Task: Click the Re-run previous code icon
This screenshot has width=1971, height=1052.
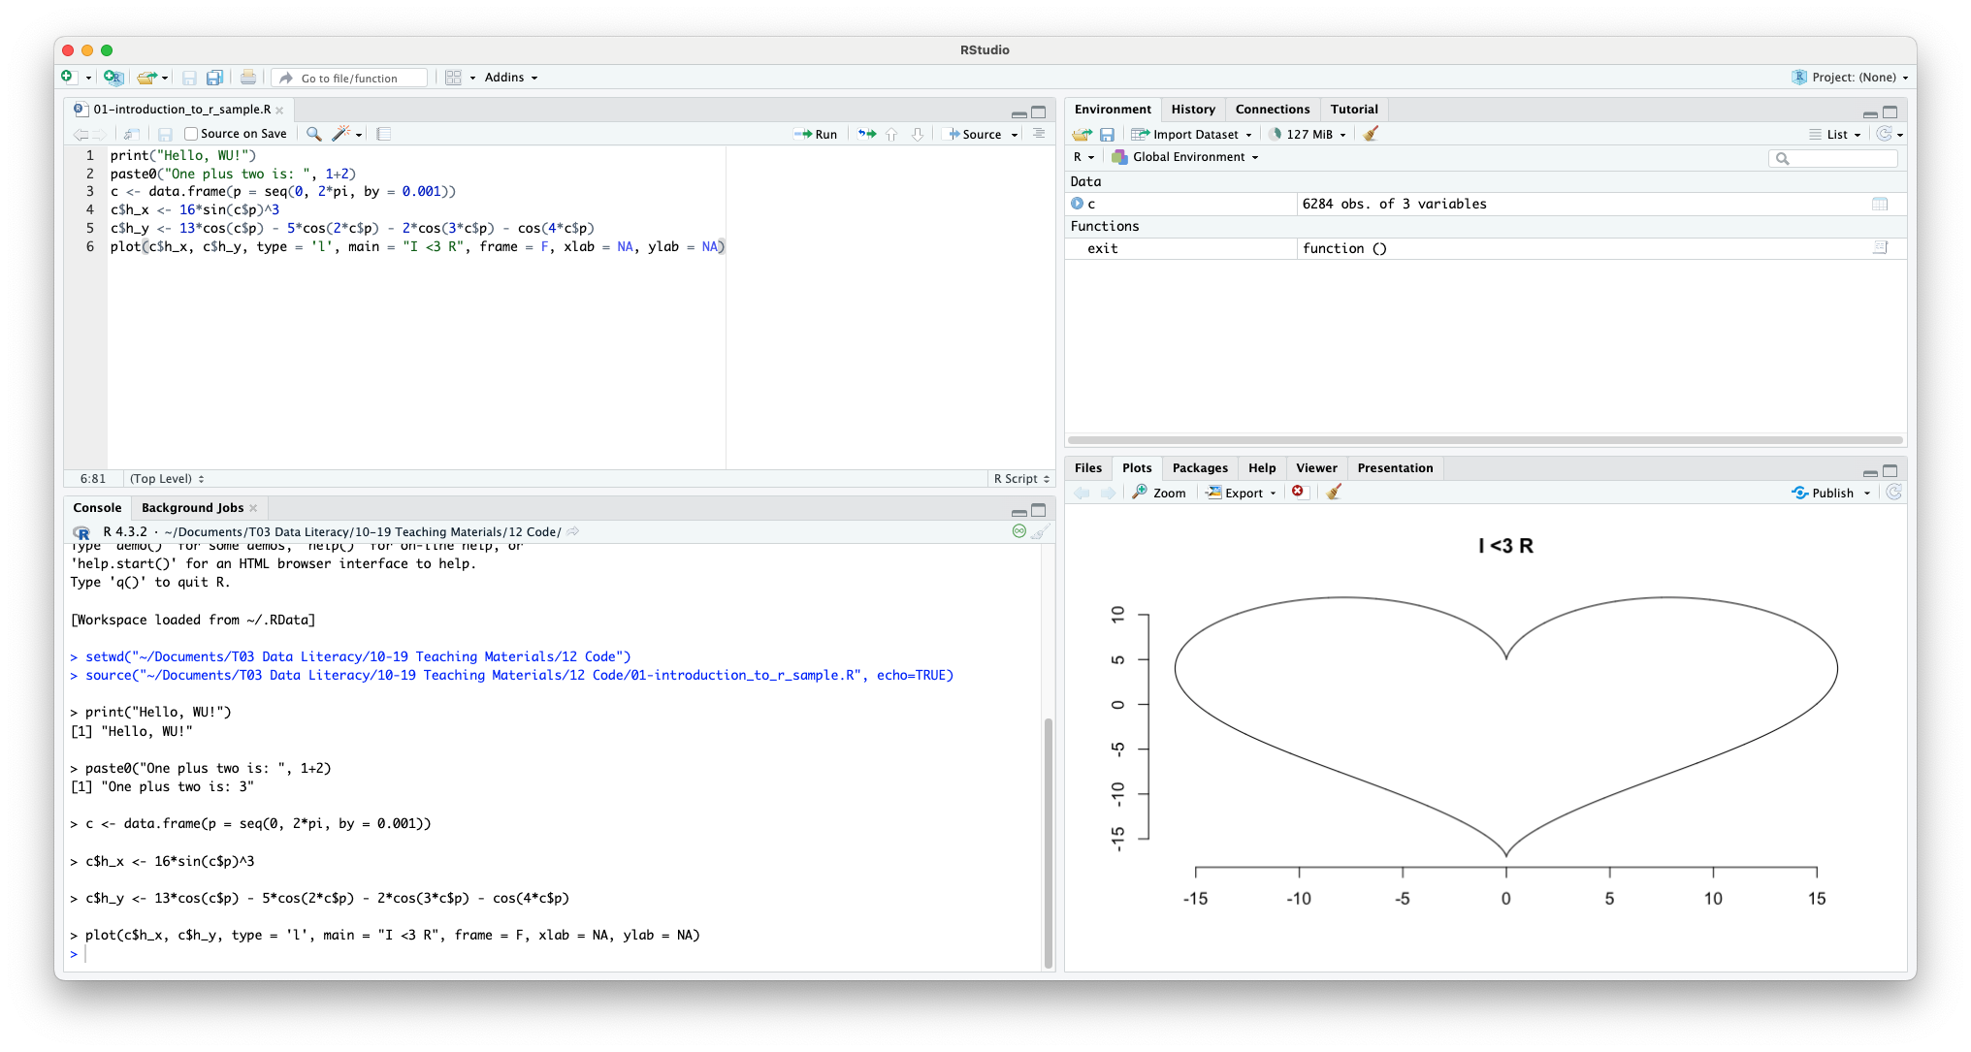Action: pyautogui.click(x=867, y=134)
